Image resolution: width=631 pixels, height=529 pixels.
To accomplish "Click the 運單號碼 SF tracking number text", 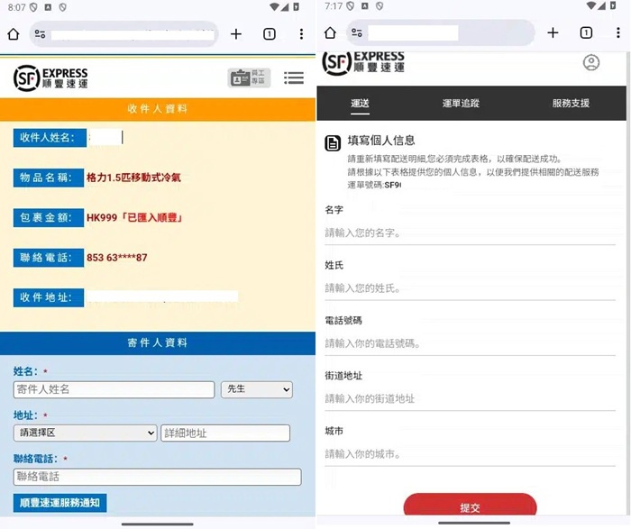I will point(374,185).
